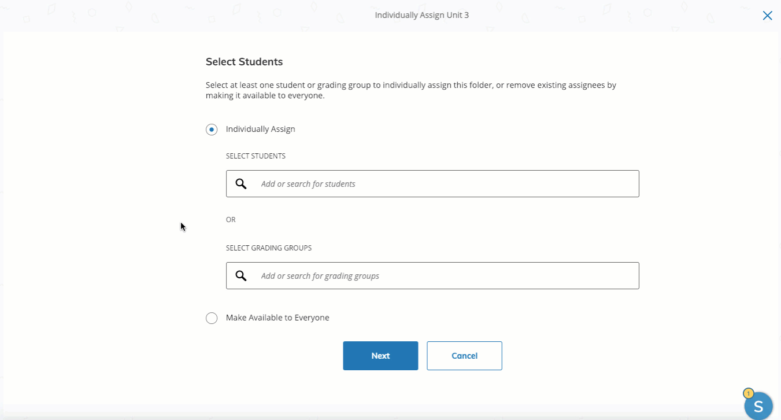
Task: Click the instruction paragraph under Select Students
Action: tap(410, 90)
